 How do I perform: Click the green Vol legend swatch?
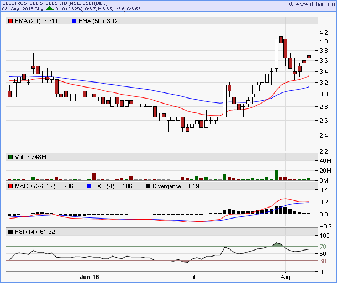[10, 157]
